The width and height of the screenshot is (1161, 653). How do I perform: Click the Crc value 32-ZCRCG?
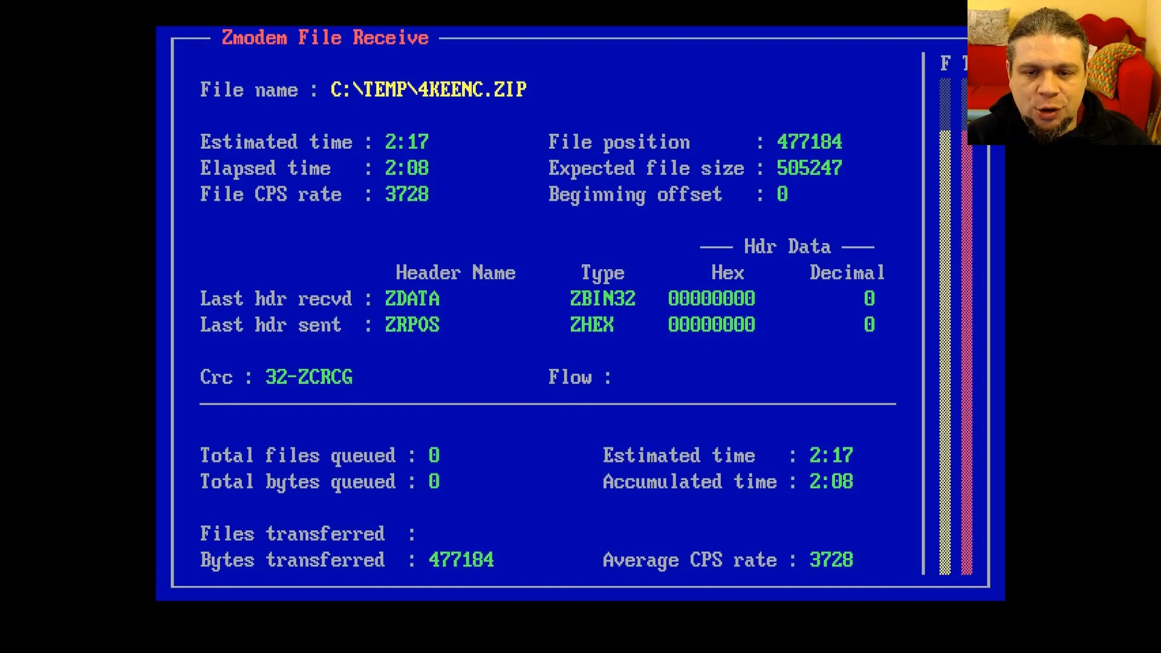click(x=309, y=377)
